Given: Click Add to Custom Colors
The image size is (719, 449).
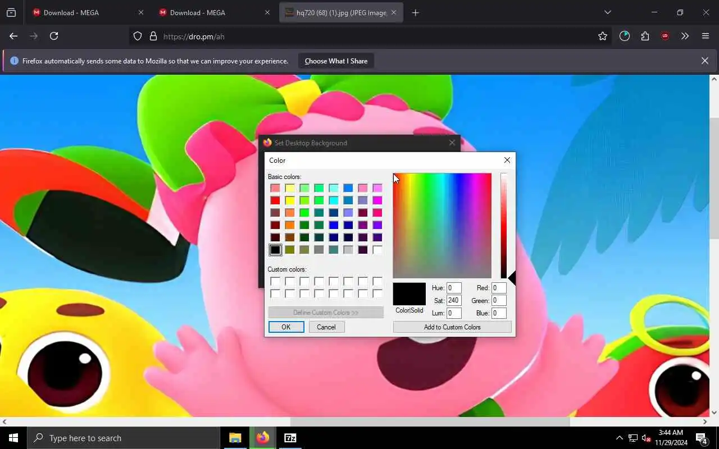Looking at the screenshot, I should (x=452, y=327).
